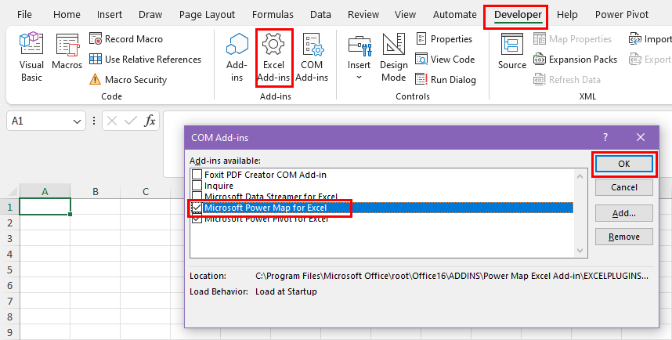The image size is (672, 340).
Task: Select 'Foxit PDF Creator COM Add-in' entry
Action: tap(266, 175)
